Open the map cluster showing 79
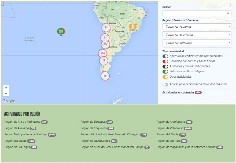The height and width of the screenshot is (163, 236). [x=106, y=27]
